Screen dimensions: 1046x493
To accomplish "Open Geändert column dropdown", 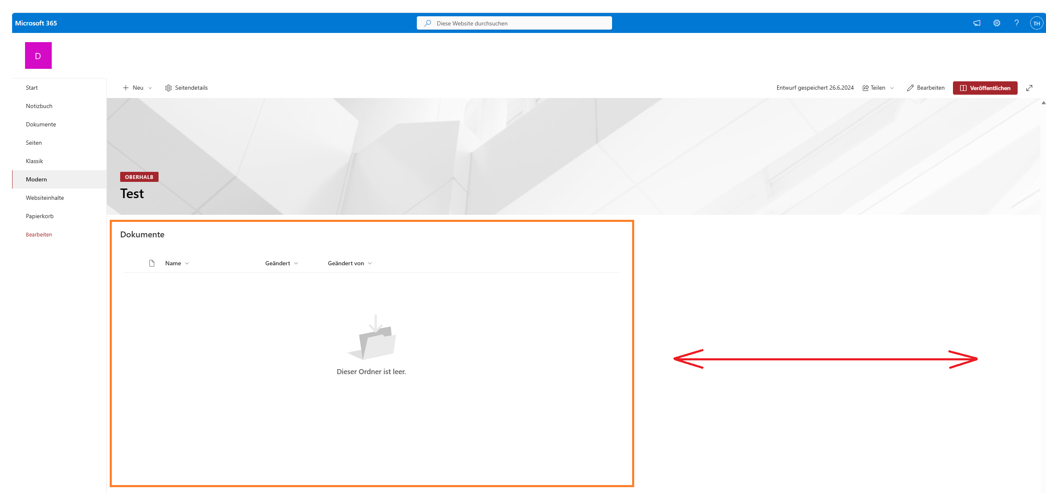I will (282, 263).
